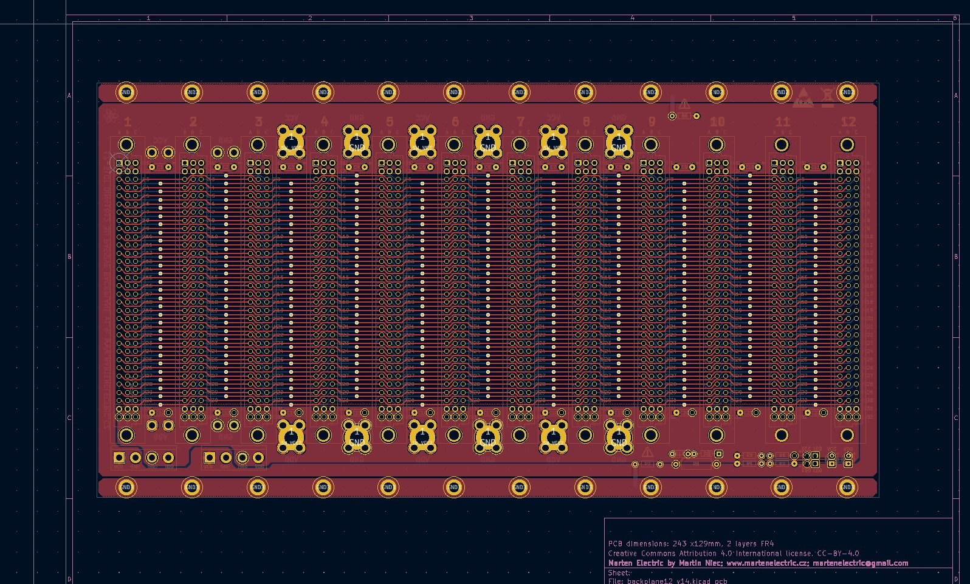Screen dimensions: 970x584
Task: Click the PCB dimensions text line
Action: 691,544
